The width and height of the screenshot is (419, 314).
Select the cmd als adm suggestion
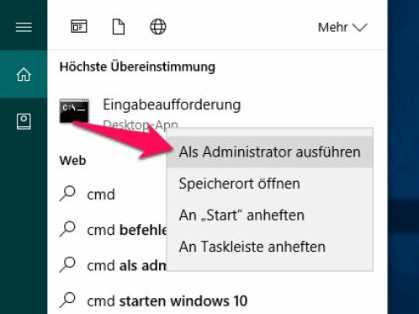click(x=127, y=265)
